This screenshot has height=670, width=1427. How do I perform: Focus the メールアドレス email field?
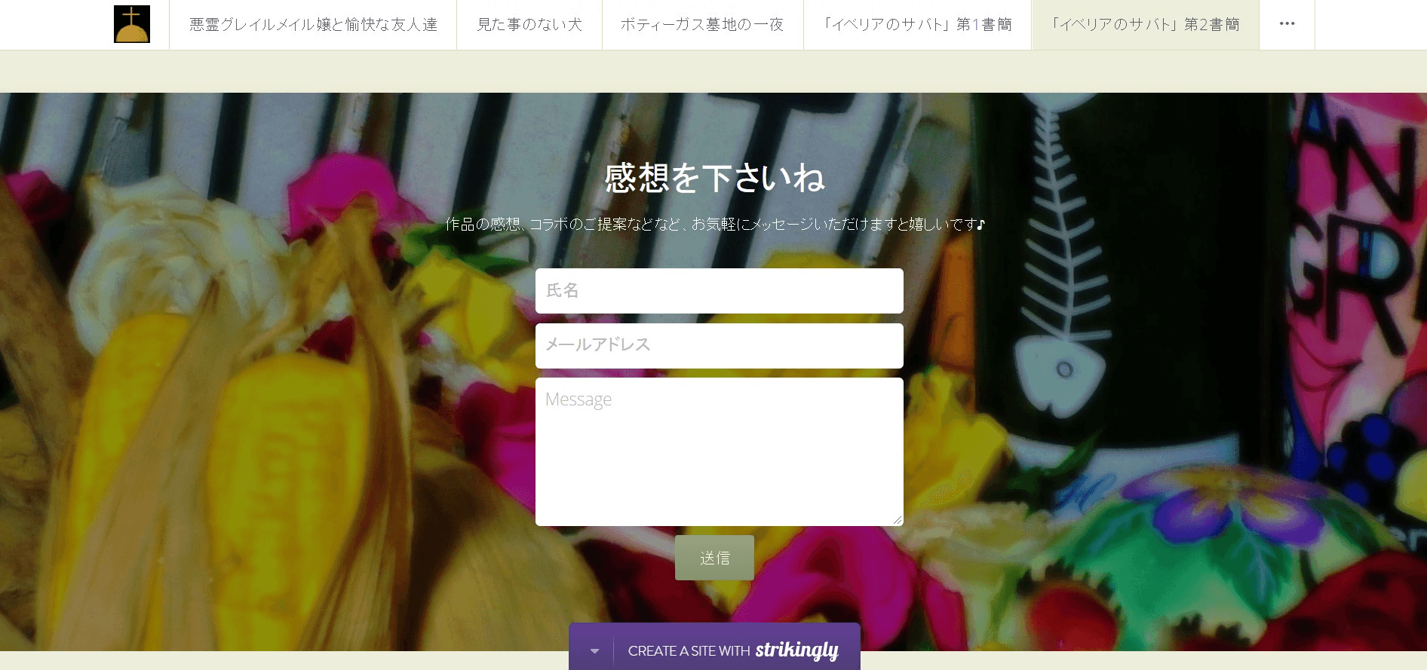click(x=719, y=346)
